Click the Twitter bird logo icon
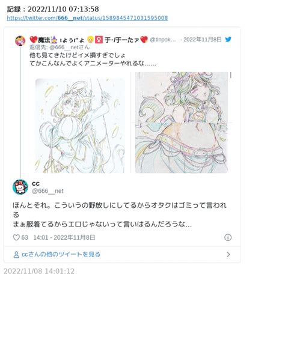The height and width of the screenshot is (340, 285). [x=228, y=40]
